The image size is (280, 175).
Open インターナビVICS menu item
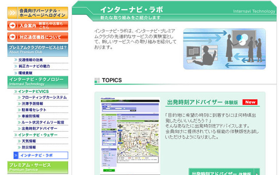click(33, 91)
